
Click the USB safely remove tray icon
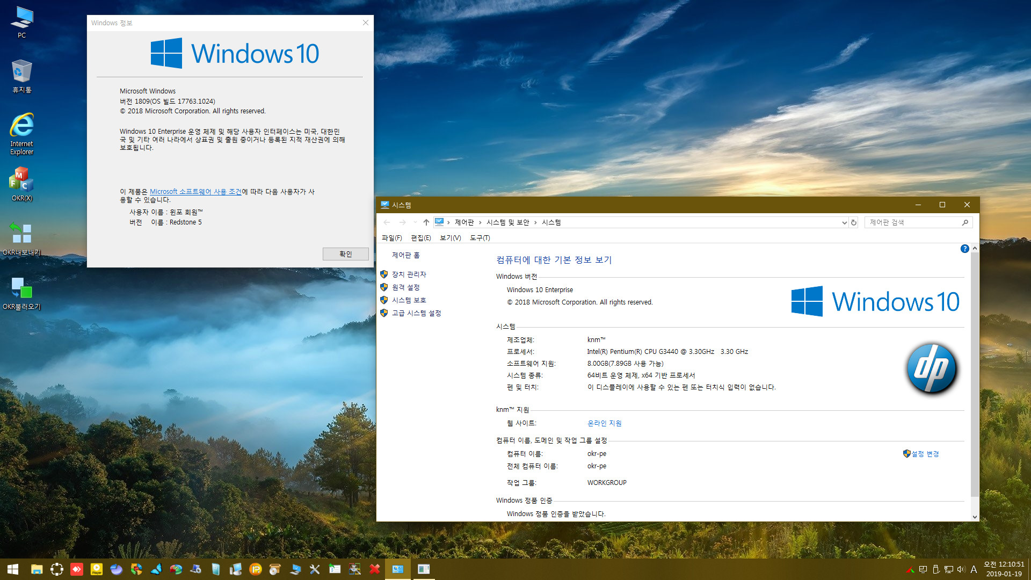tap(936, 569)
